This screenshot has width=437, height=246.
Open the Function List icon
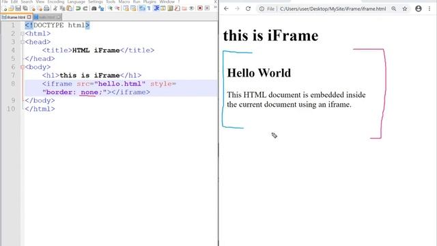178,8
